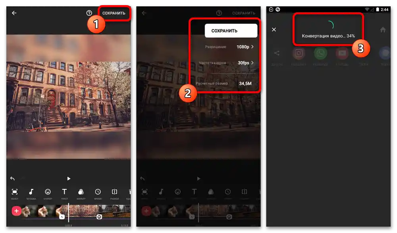397x233 pixels.
Task: Open the ФИЛЬТР filter tool, left screen
Action: 81,194
